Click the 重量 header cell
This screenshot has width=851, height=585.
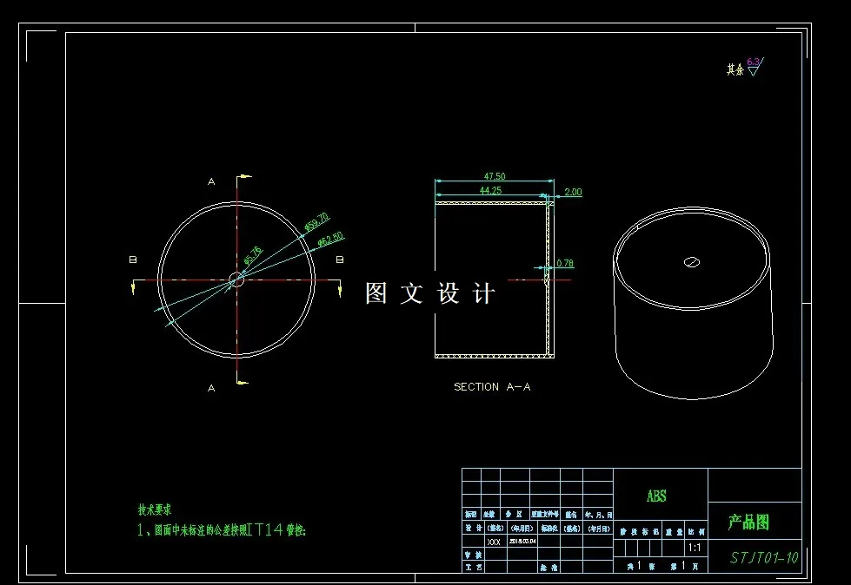tap(674, 532)
